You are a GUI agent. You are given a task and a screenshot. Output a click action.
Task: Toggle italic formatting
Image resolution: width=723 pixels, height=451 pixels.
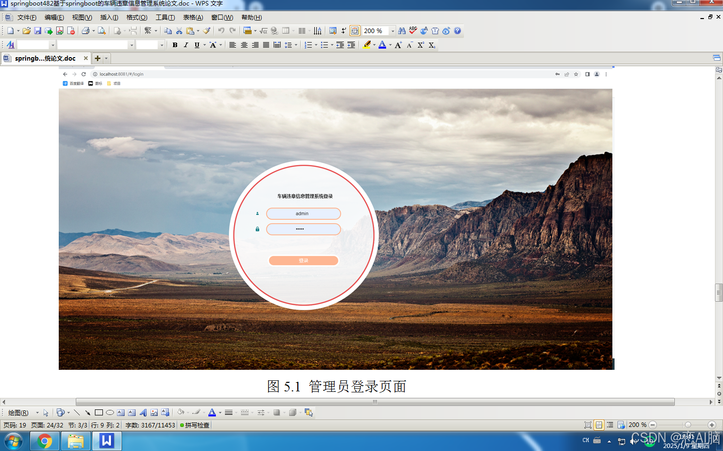(x=186, y=45)
